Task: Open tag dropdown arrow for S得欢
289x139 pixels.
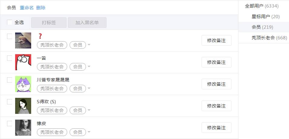Action: click(x=89, y=111)
